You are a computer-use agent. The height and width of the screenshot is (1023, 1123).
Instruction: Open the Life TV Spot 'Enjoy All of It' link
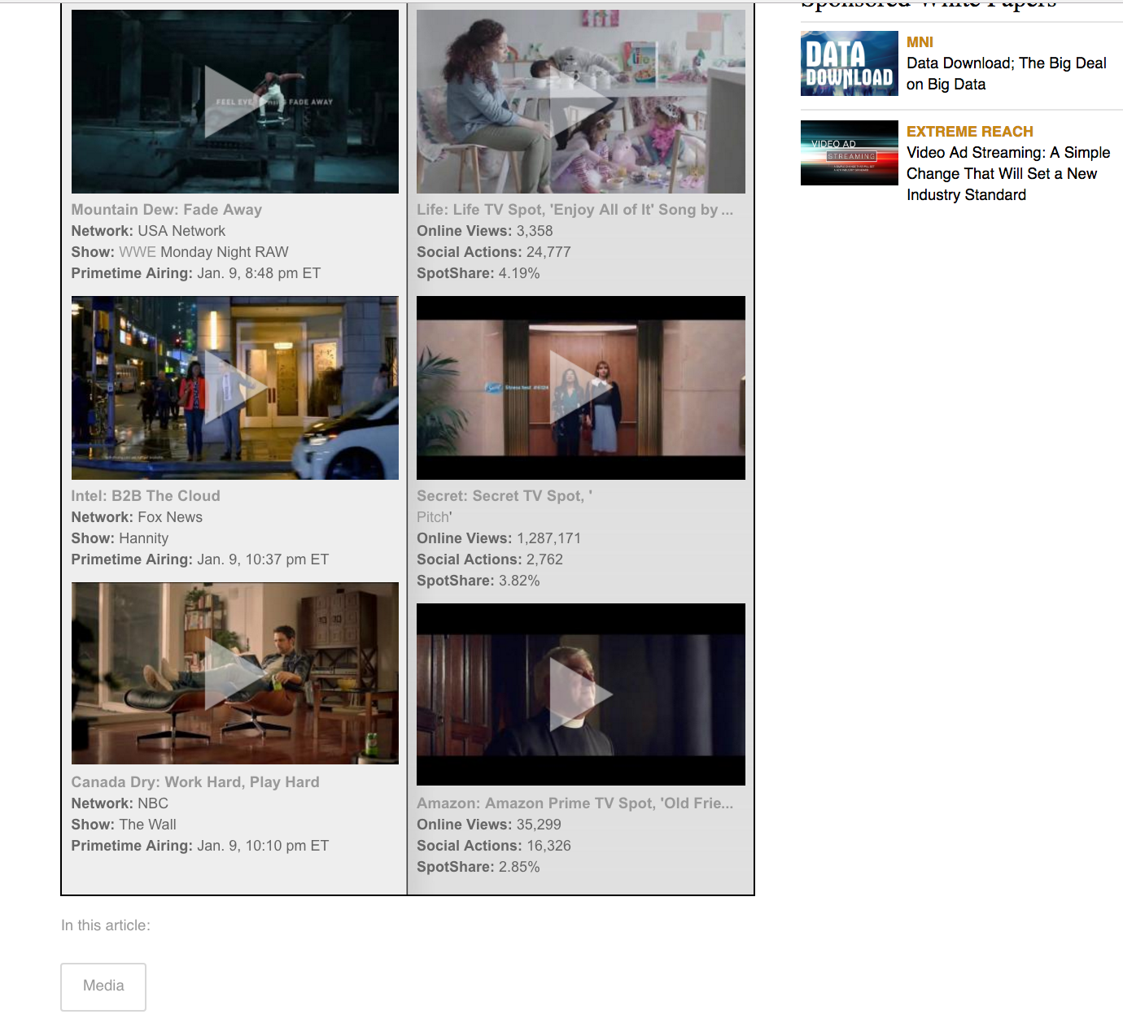[x=575, y=210]
